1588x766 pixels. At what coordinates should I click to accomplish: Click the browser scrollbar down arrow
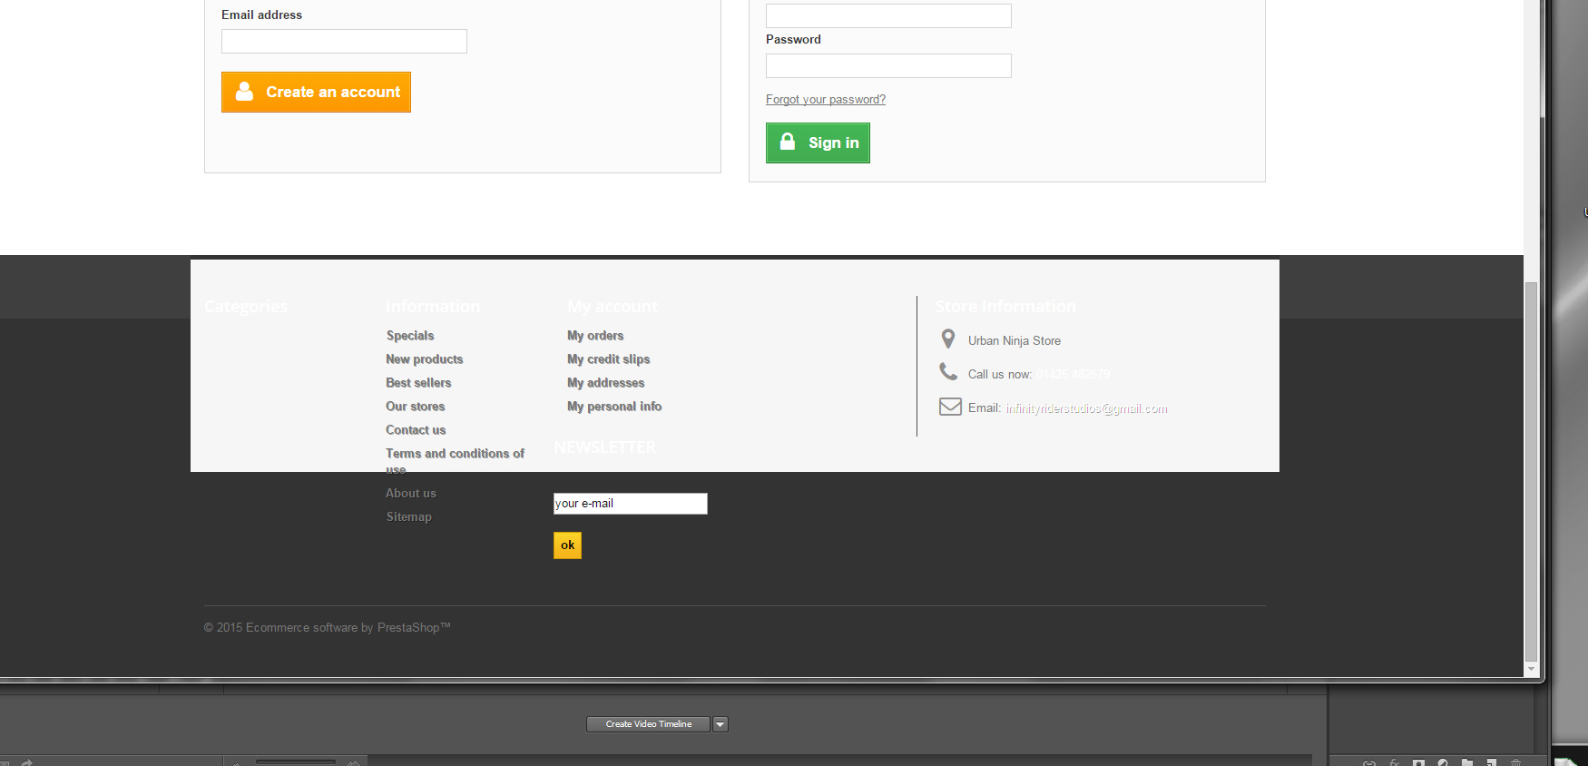point(1532,670)
